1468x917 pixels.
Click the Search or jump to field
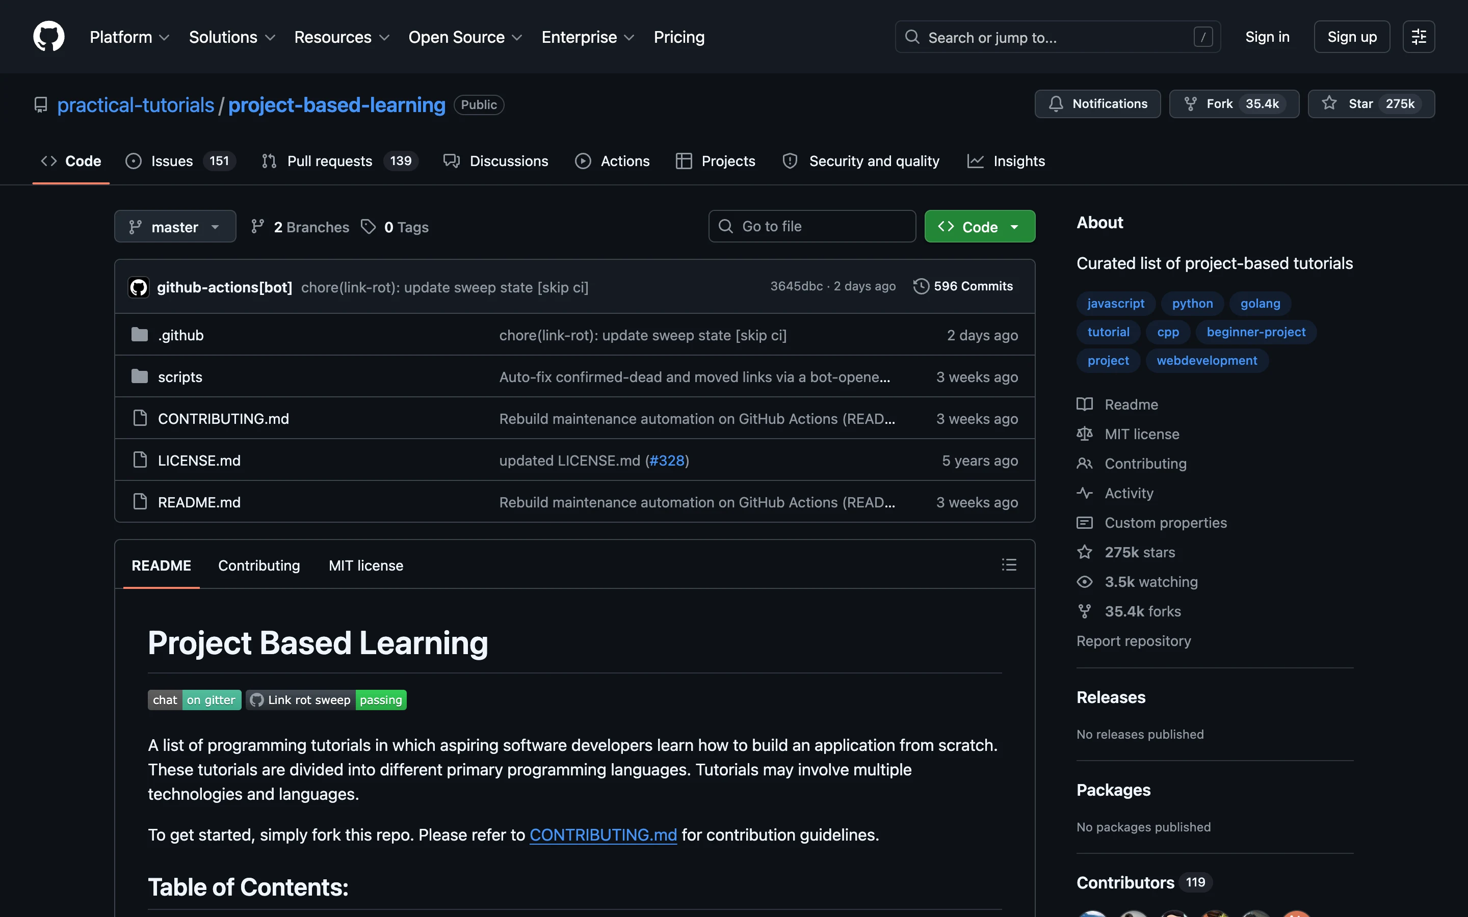pos(1057,37)
